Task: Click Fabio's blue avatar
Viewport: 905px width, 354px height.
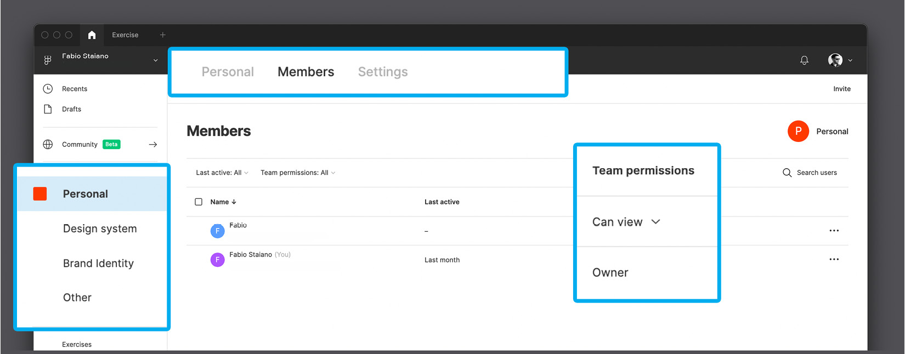Action: click(x=217, y=231)
